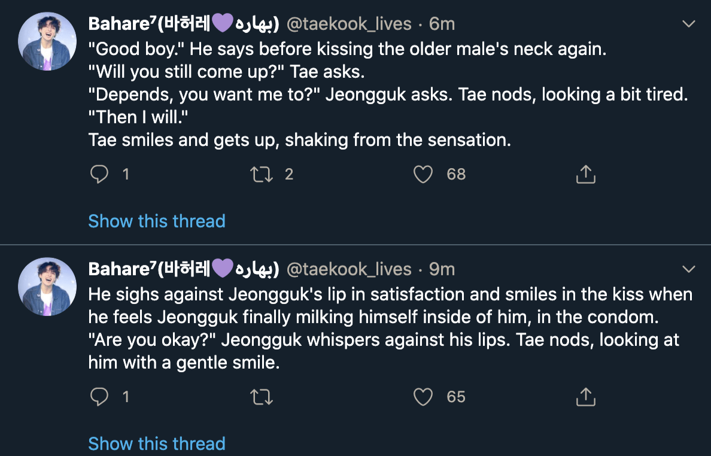Open the @taekook_lives handle on the second tweet
This screenshot has width=711, height=456.
coord(349,269)
